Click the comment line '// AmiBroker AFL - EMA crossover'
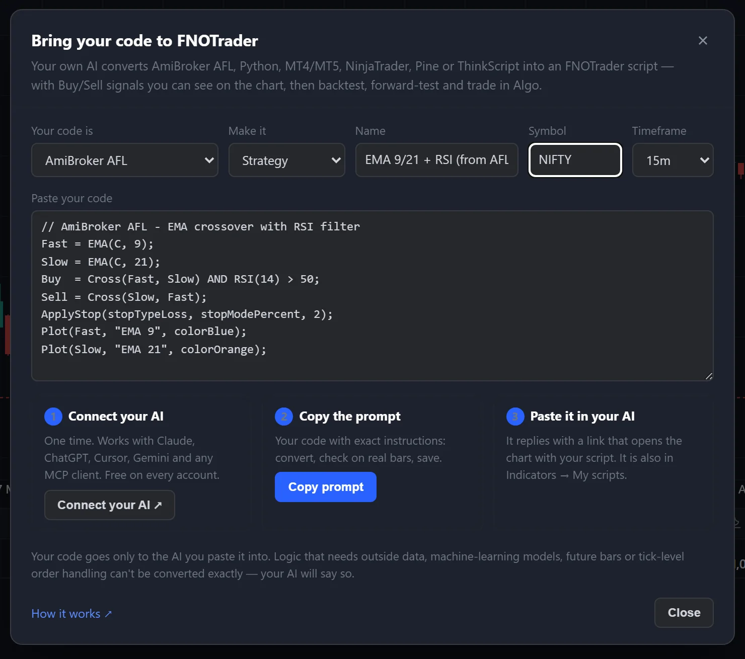This screenshot has height=659, width=745. tap(200, 226)
